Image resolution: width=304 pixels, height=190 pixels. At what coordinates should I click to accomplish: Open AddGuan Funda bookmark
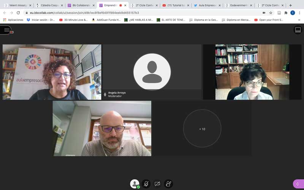[106, 20]
